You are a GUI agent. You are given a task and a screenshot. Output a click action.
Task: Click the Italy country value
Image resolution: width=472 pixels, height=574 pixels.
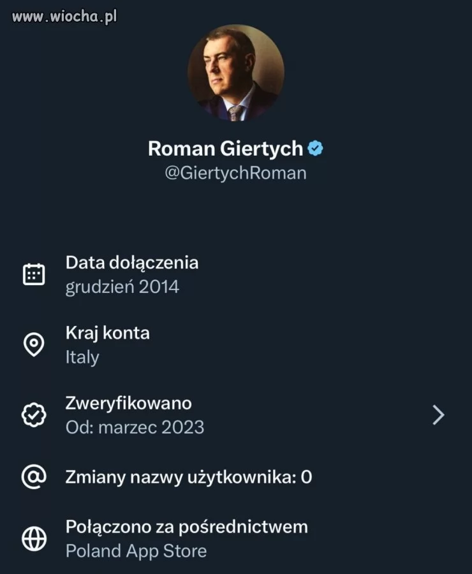pos(82,357)
